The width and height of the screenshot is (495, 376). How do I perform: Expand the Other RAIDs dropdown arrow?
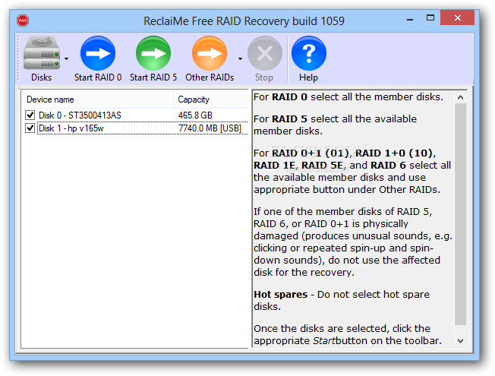[240, 58]
